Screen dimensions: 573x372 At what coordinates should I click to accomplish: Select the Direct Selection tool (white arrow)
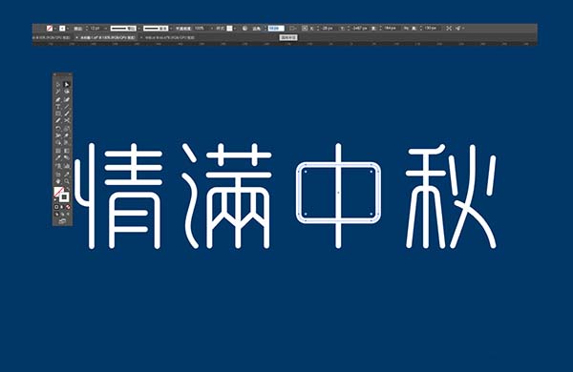pyautogui.click(x=67, y=84)
